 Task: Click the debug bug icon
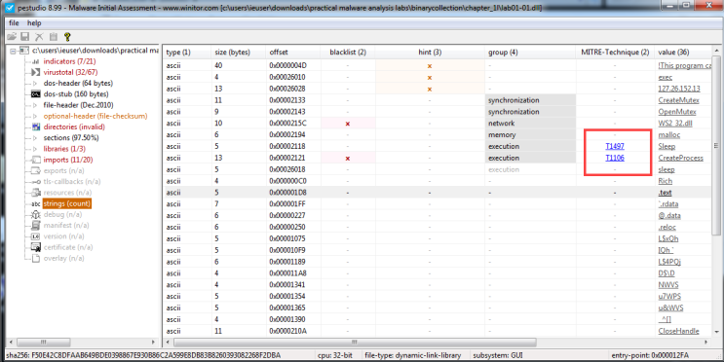pyautogui.click(x=35, y=214)
